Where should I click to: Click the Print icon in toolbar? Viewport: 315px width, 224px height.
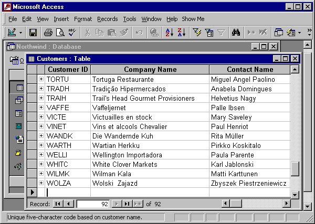[48, 33]
